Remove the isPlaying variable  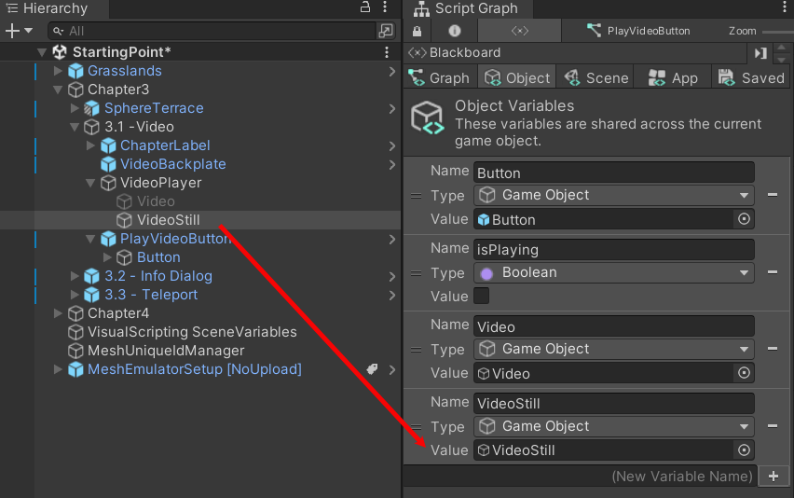[773, 272]
